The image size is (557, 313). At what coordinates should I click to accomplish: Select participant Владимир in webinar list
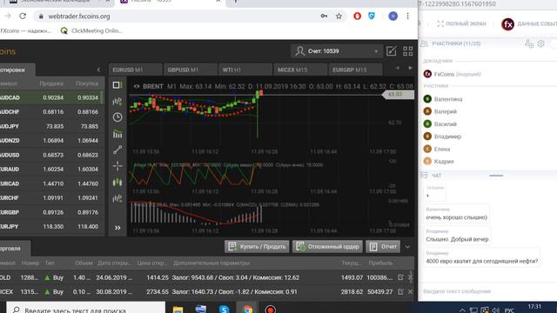(x=442, y=137)
